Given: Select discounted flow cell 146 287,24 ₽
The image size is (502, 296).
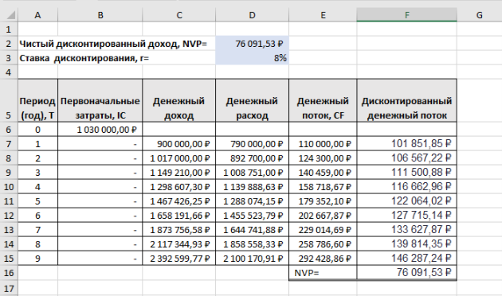Looking at the screenshot, I should pyautogui.click(x=406, y=259).
